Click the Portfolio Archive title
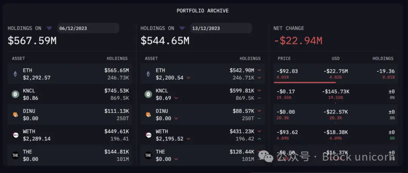The image size is (408, 173). click(202, 11)
